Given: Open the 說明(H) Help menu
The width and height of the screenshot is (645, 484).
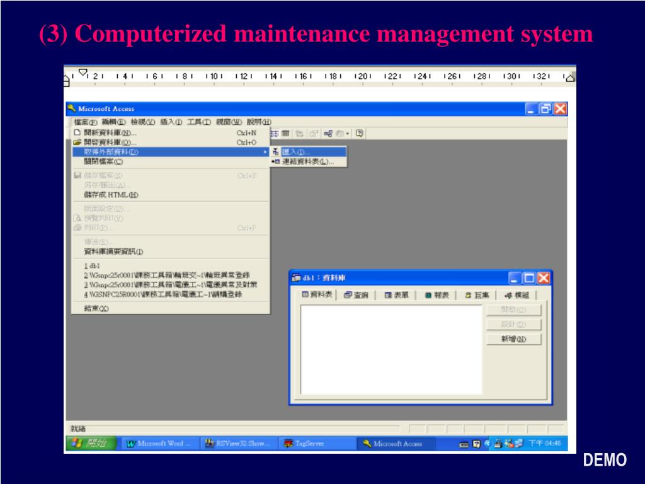Looking at the screenshot, I should [259, 122].
